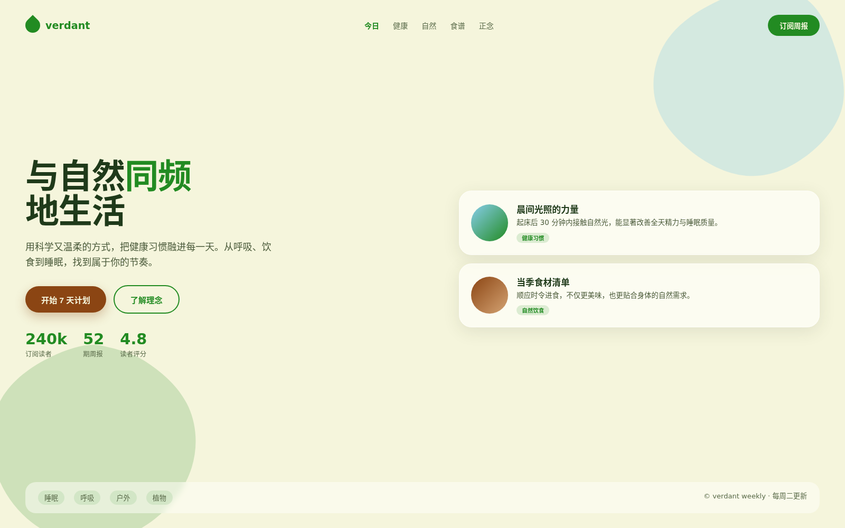Viewport: 845px width, 528px height.
Task: Pick the 户外 topic chip
Action: pos(123,498)
